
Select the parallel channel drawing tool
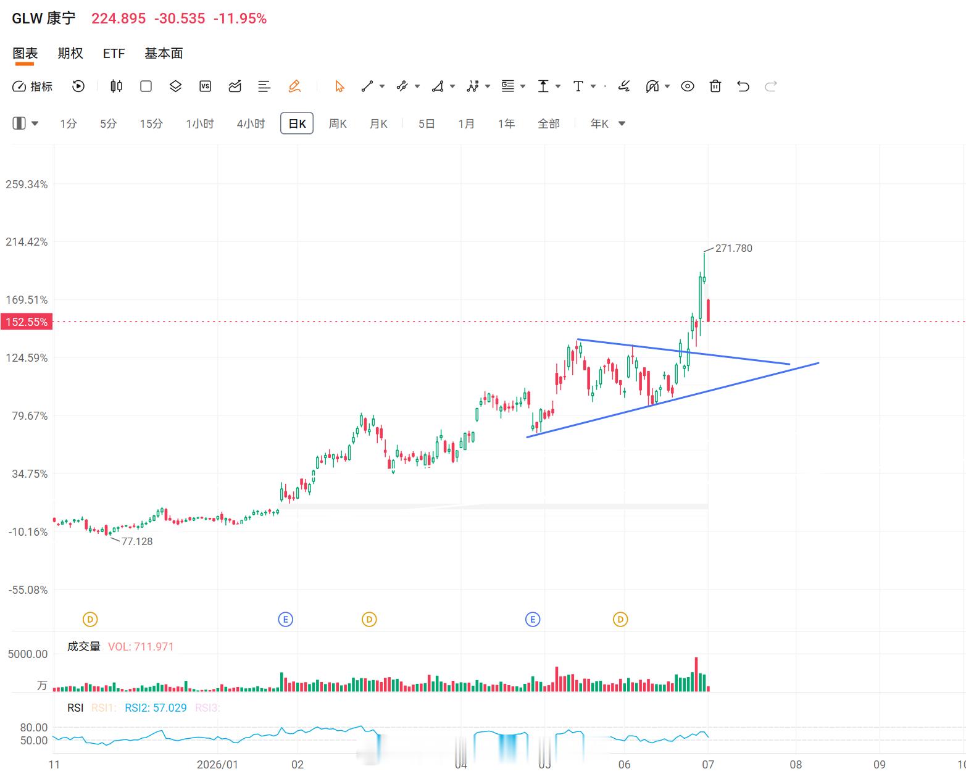402,86
